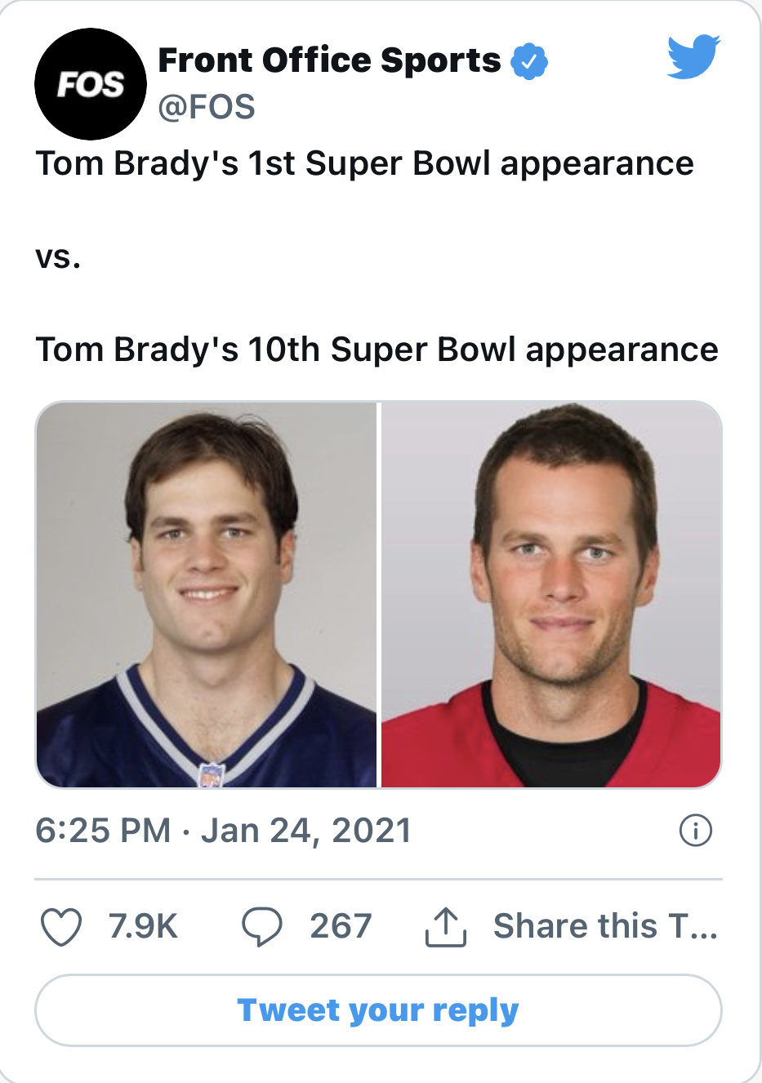
Task: Click the Share this Tweet text
Action: pos(605,927)
